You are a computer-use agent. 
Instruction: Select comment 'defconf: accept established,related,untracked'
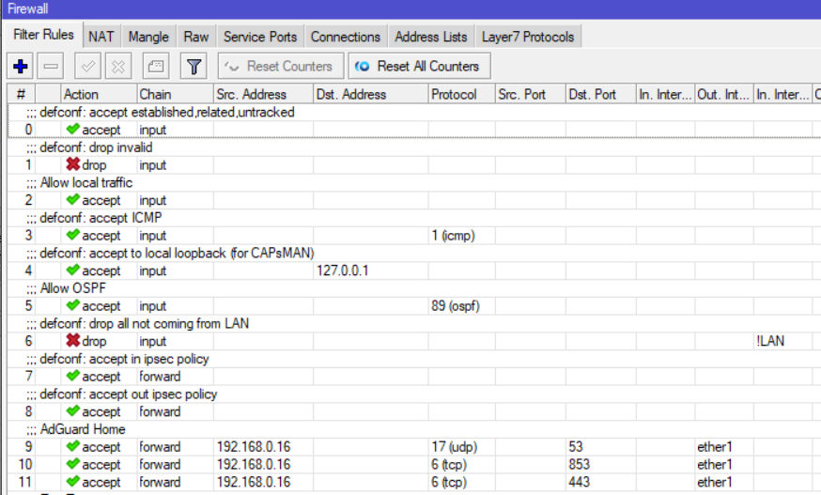(x=167, y=112)
